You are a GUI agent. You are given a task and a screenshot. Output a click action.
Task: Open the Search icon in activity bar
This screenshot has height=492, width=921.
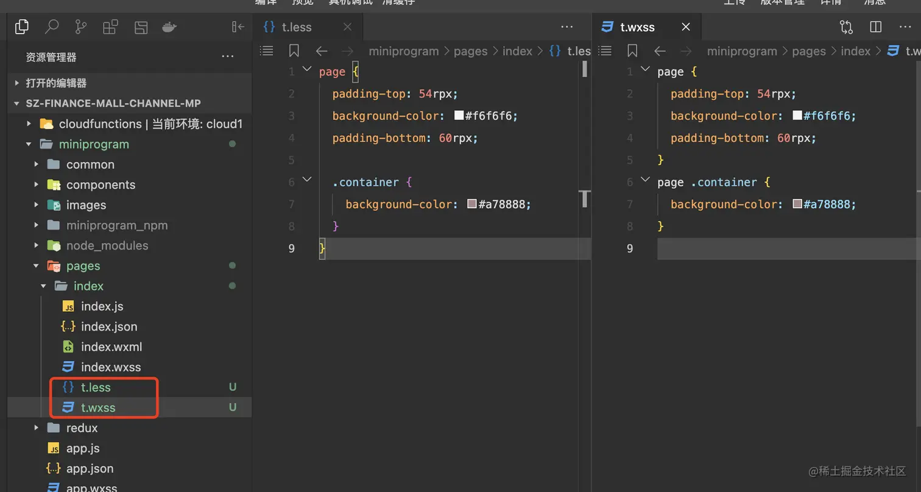[x=52, y=27]
